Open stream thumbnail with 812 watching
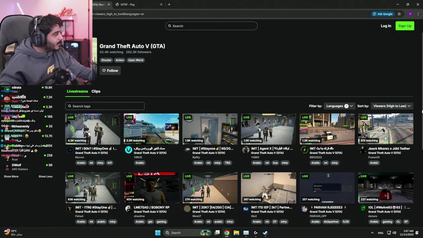Image resolution: width=423 pixels, height=238 pixels. (386, 129)
